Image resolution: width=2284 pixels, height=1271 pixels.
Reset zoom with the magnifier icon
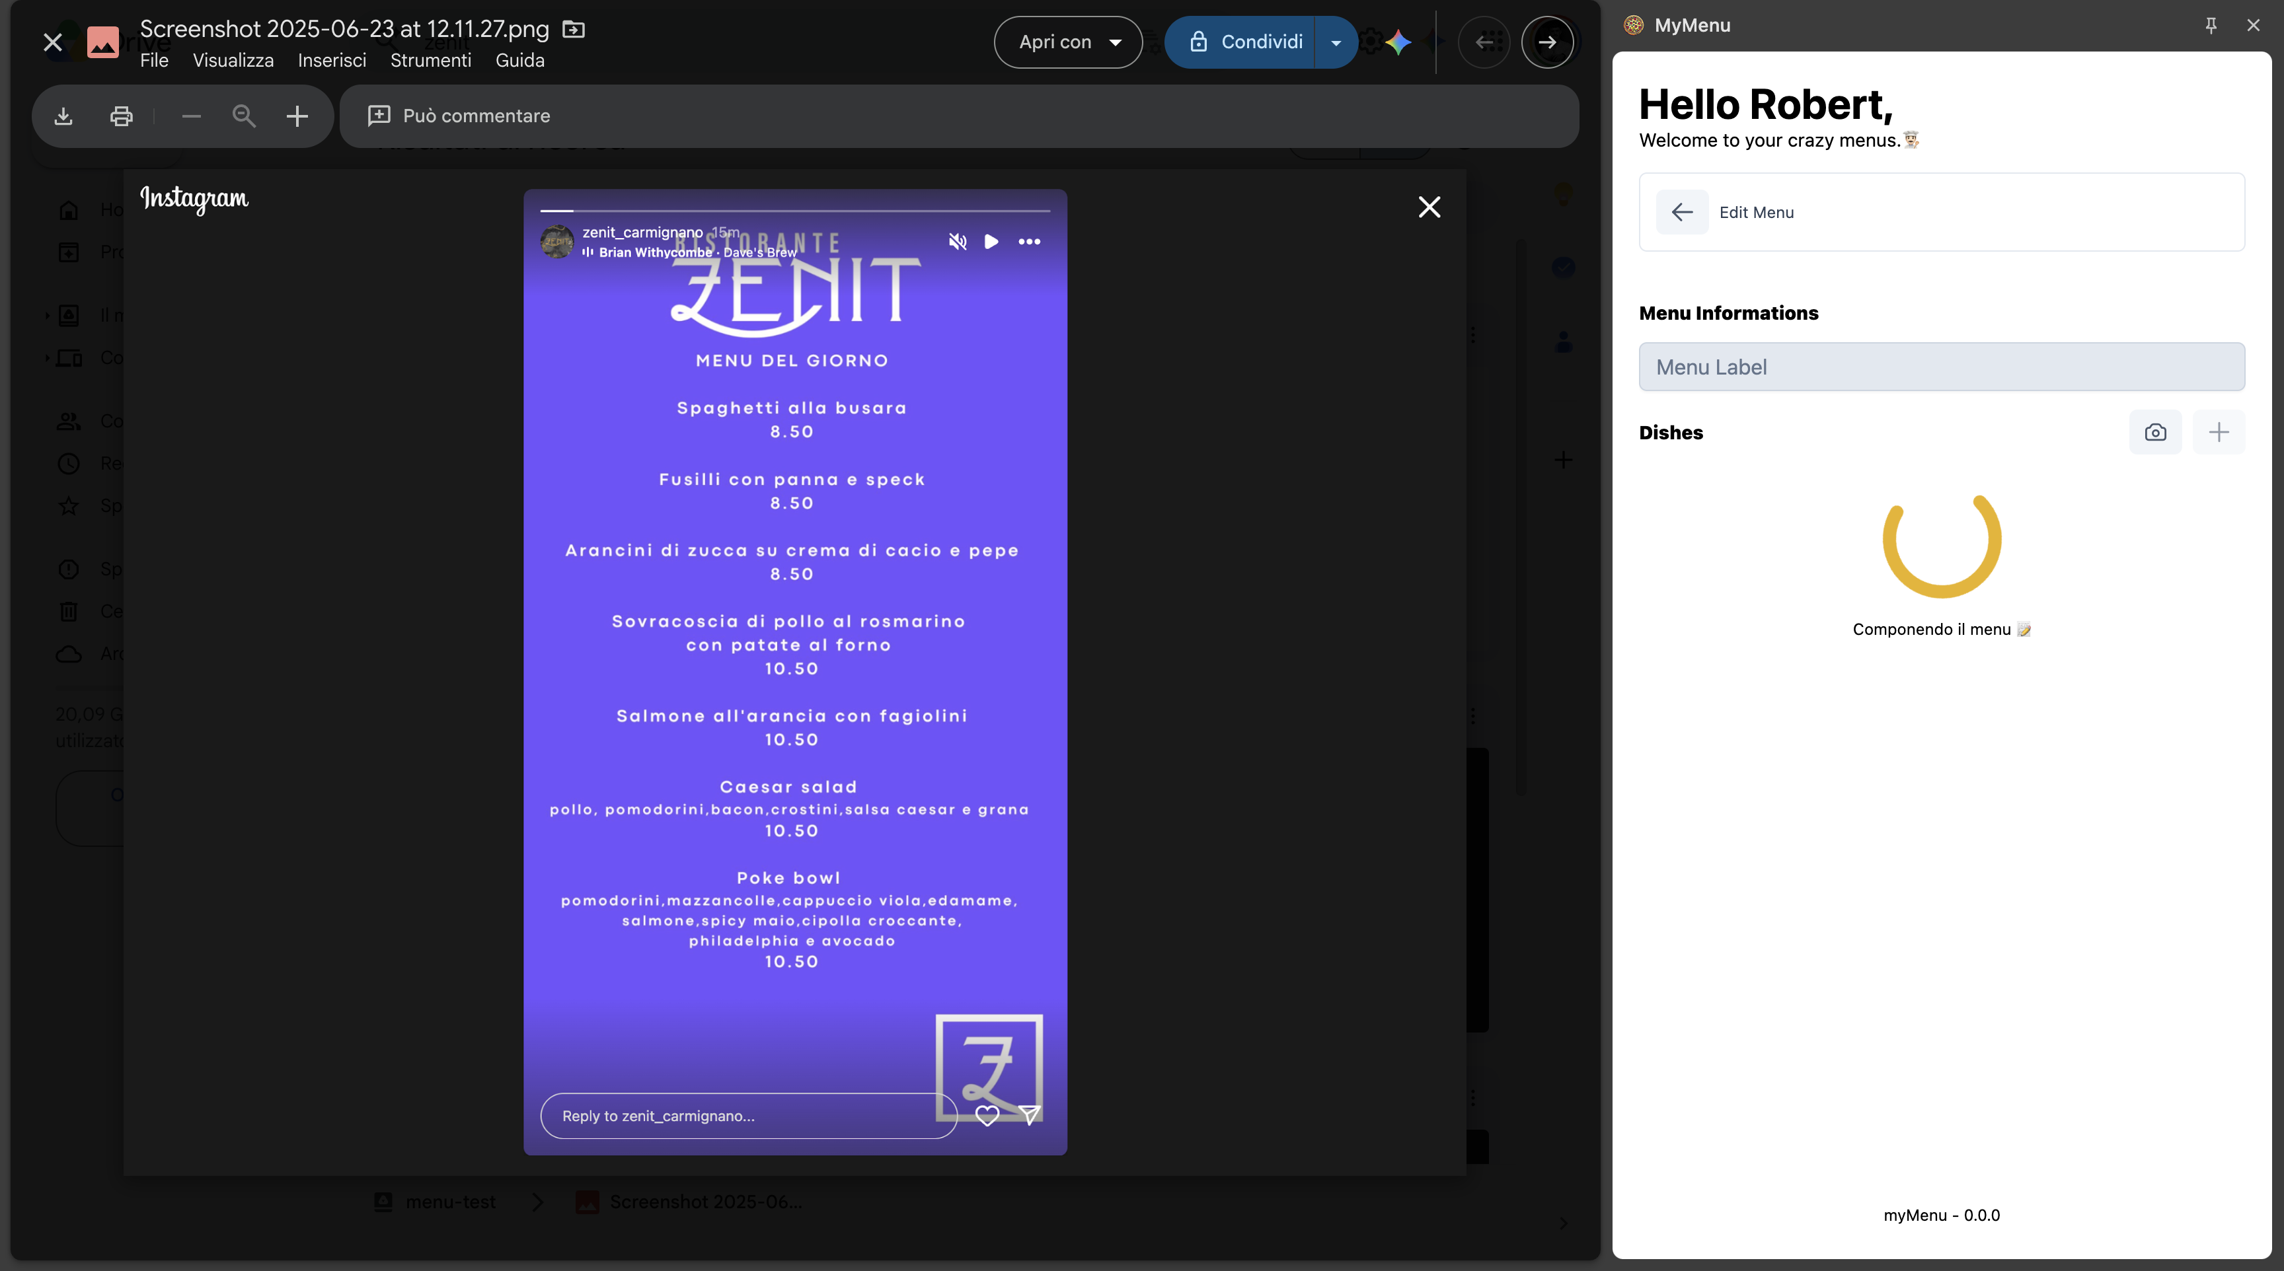click(244, 116)
